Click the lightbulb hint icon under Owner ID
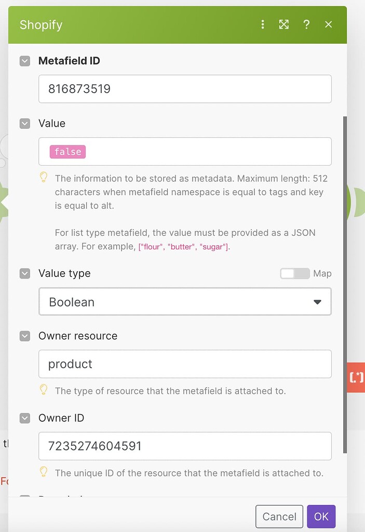Screen dimensions: 365x532 [44, 472]
